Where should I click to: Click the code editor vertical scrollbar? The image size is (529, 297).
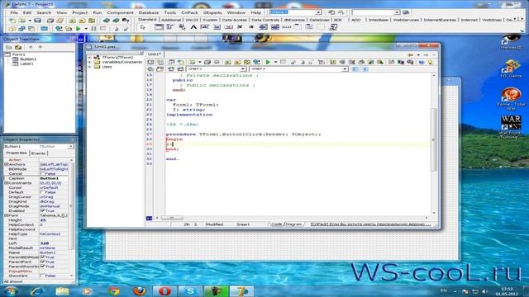[434, 144]
